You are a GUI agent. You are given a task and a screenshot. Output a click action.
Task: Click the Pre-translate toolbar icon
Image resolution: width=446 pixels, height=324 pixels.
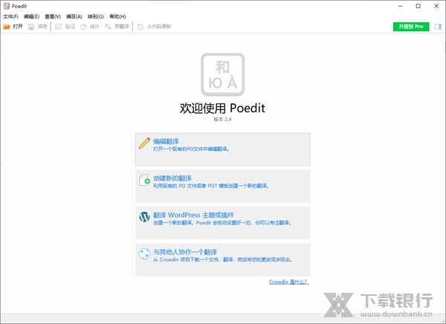click(108, 26)
